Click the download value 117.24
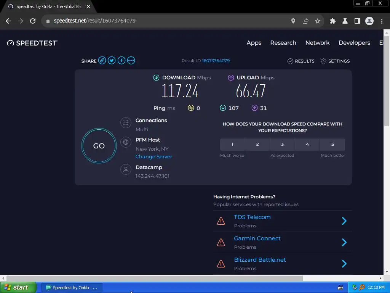The width and height of the screenshot is (390, 293). point(180,91)
